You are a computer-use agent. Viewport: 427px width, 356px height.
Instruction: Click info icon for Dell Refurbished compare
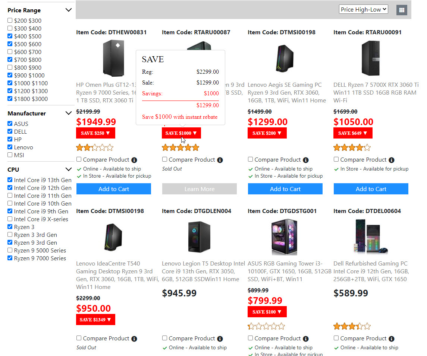392,339
